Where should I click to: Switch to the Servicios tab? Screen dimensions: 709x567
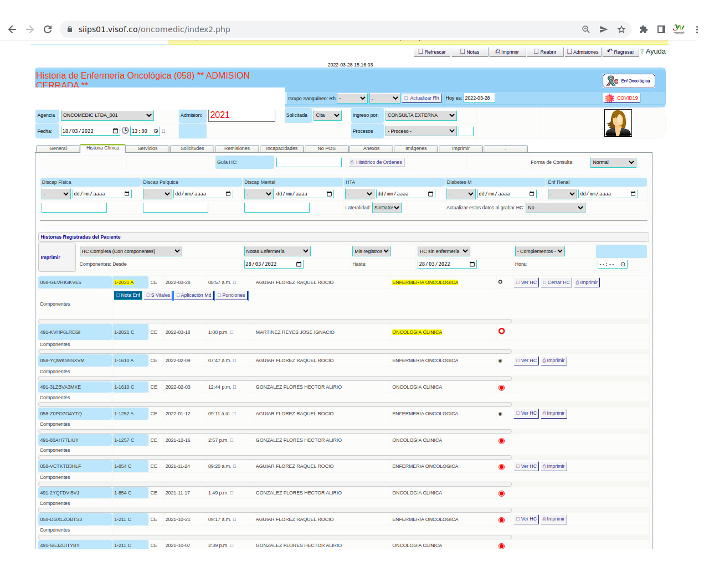point(147,148)
